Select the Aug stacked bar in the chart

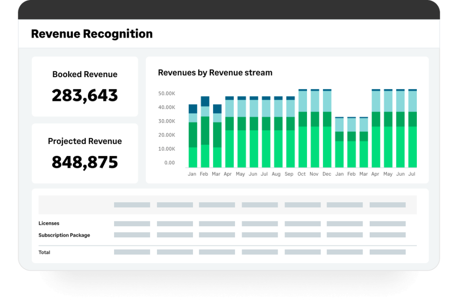point(279,132)
